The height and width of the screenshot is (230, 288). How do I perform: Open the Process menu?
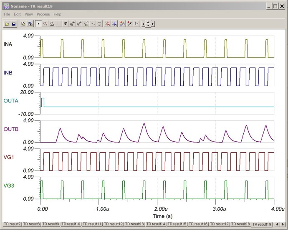[x=43, y=14]
